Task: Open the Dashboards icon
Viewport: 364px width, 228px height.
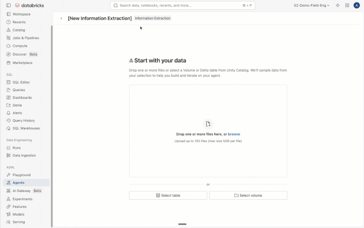Action: tap(9, 98)
